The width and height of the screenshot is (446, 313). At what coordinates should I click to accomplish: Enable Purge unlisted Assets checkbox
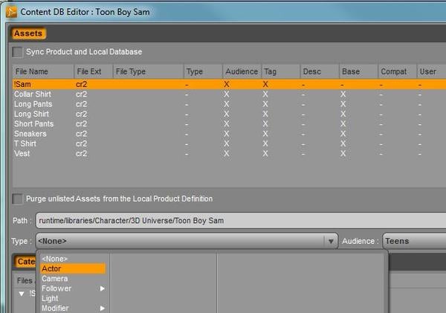coord(17,199)
